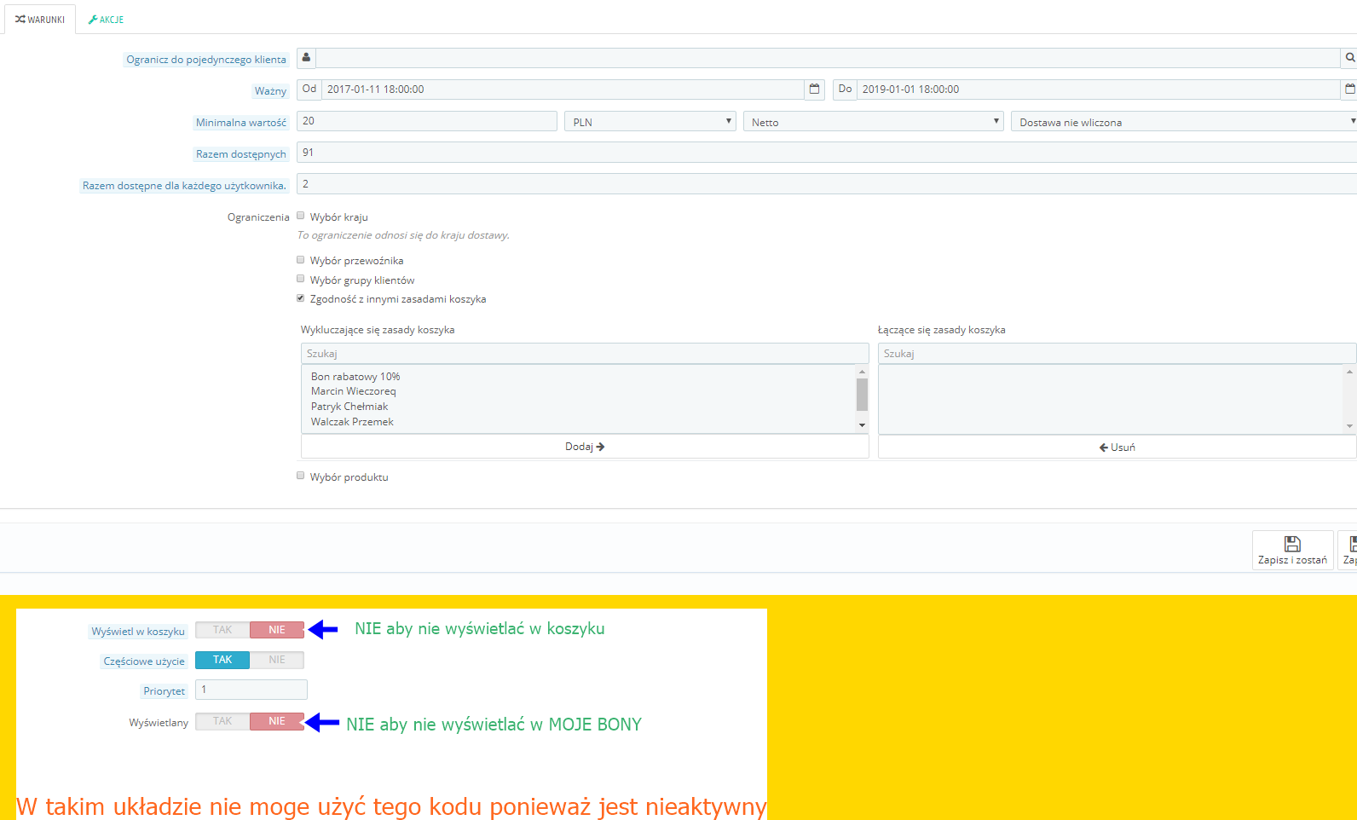Click the customer person icon
The width and height of the screenshot is (1357, 820).
[x=306, y=58]
